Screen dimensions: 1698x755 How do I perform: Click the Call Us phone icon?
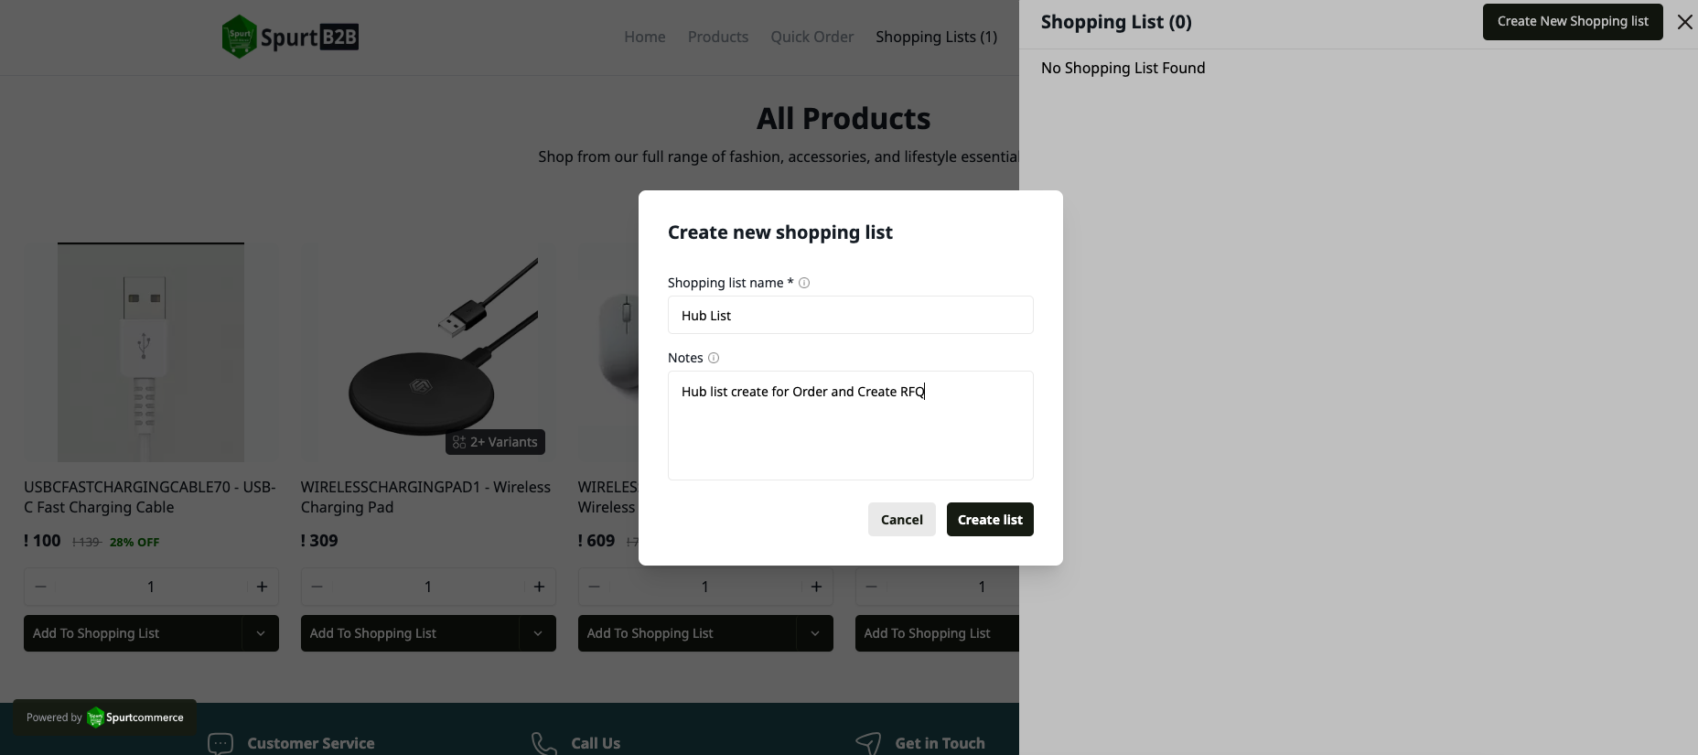click(543, 743)
